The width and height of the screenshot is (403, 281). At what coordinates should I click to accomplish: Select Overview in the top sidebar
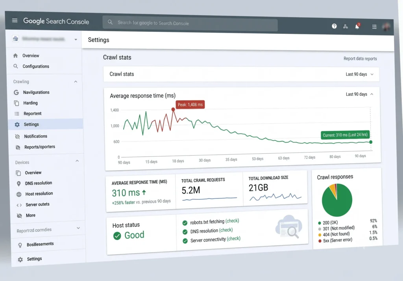pos(31,56)
